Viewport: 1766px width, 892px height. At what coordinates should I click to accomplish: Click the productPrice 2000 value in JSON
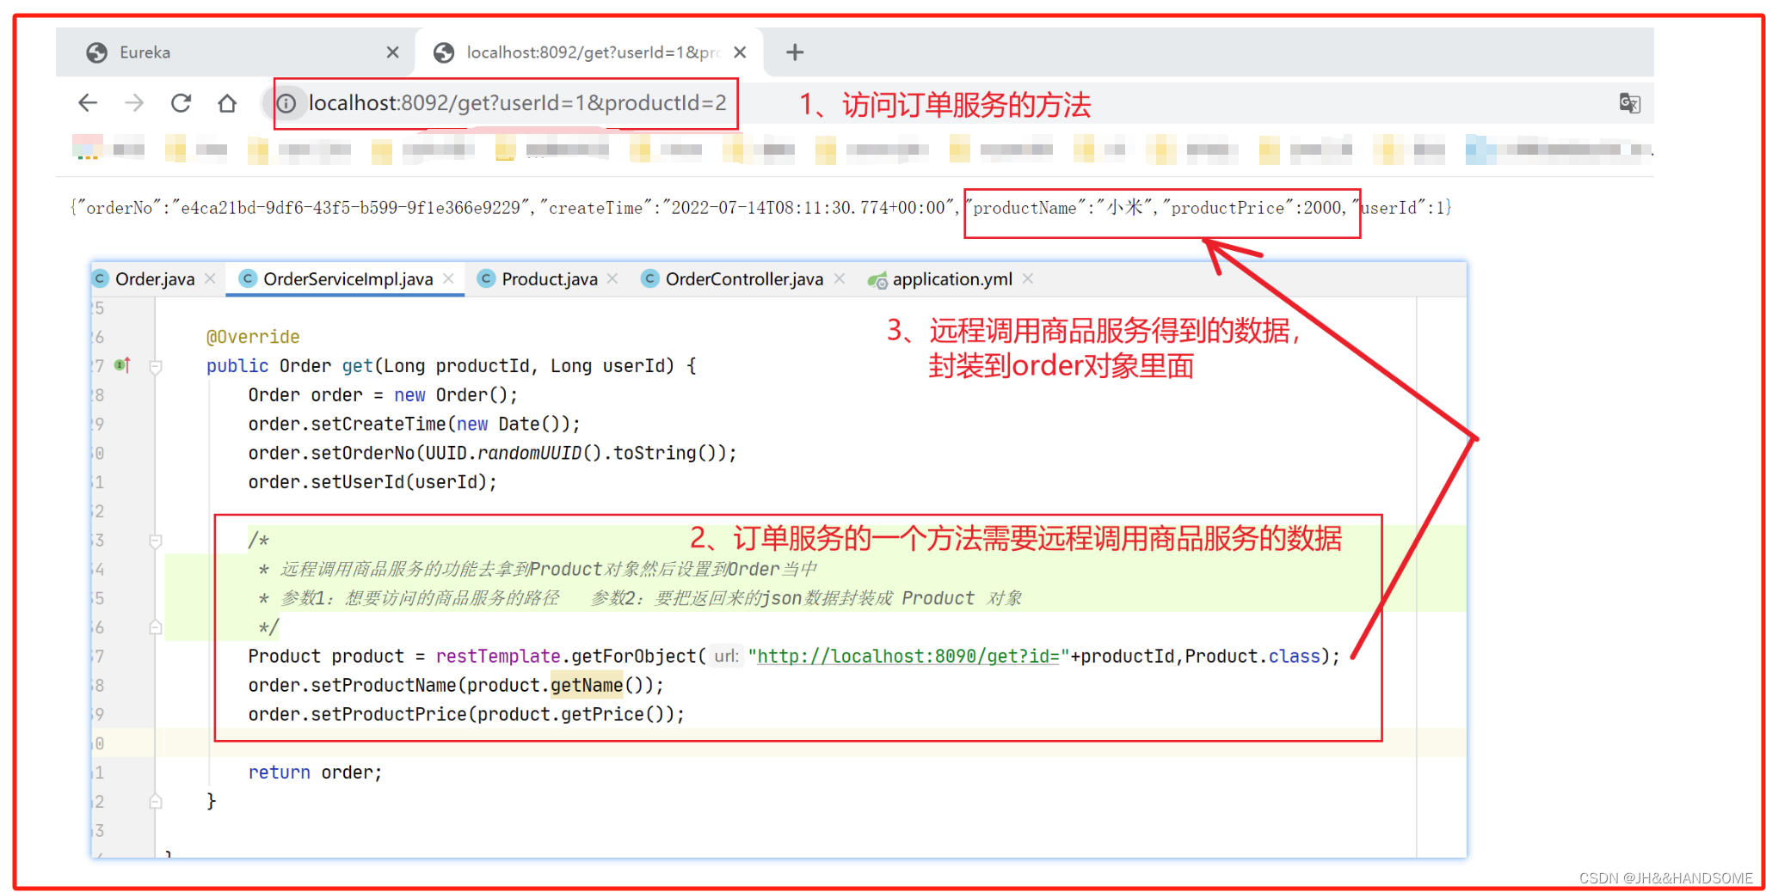pyautogui.click(x=1322, y=208)
